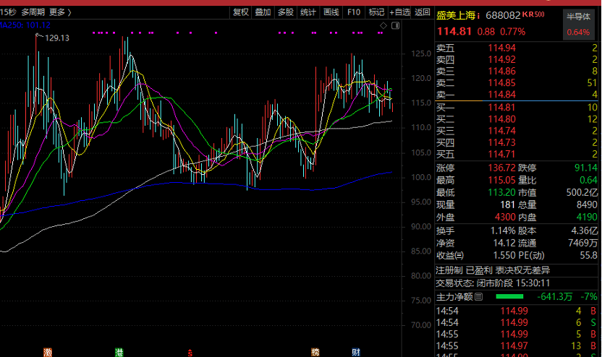Click the 0.77% change percentage
Image resolution: width=602 pixels, height=357 pixels.
(x=512, y=32)
